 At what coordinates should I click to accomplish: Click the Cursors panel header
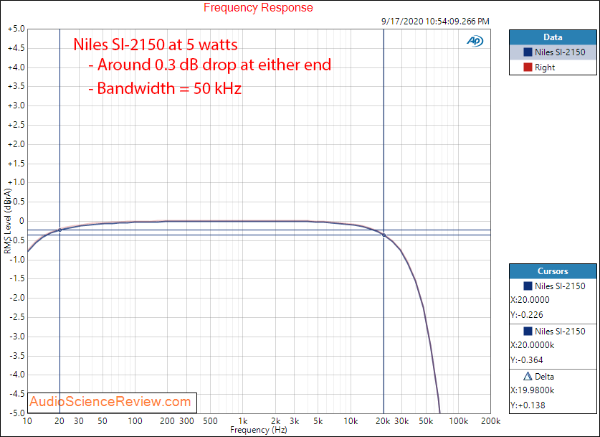pos(553,271)
